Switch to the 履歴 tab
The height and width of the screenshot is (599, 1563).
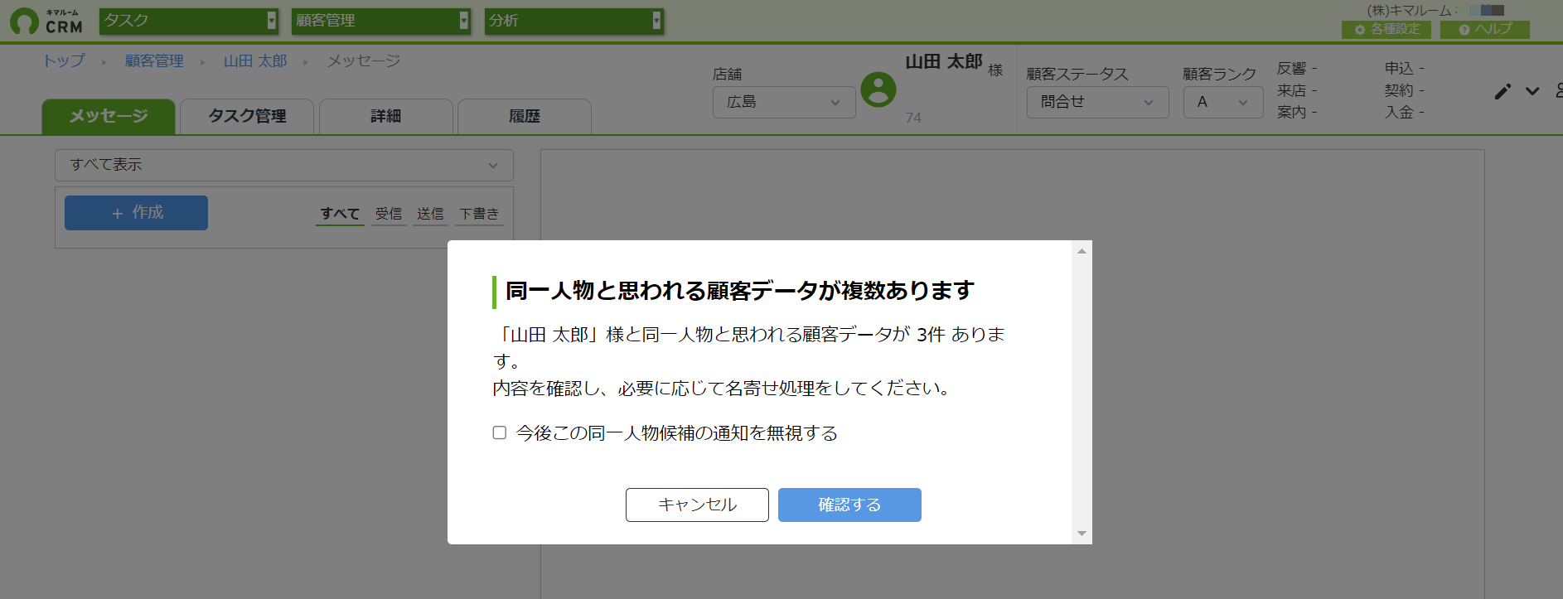(525, 116)
